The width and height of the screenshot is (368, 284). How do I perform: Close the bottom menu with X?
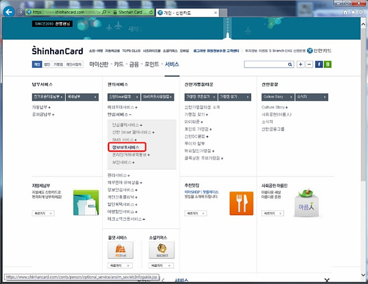point(327,280)
